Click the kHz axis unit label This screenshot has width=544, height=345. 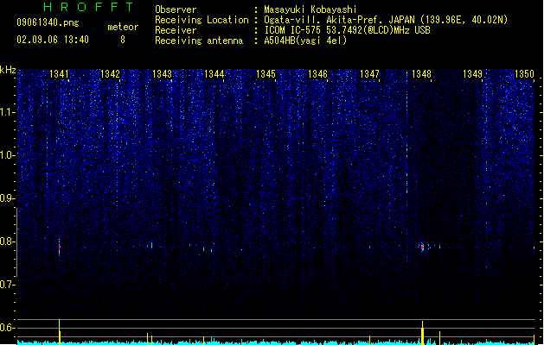[x=8, y=70]
